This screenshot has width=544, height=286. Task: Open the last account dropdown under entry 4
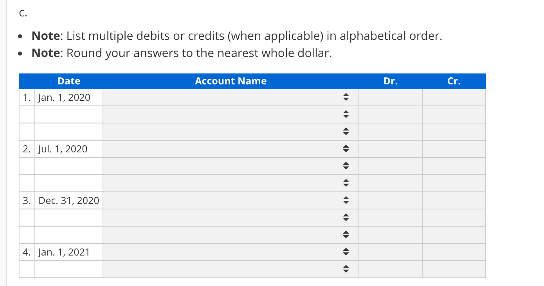346,269
